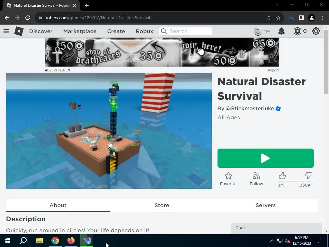Open the taskbar clock and date
This screenshot has width=329, height=247.
pos(301,241)
